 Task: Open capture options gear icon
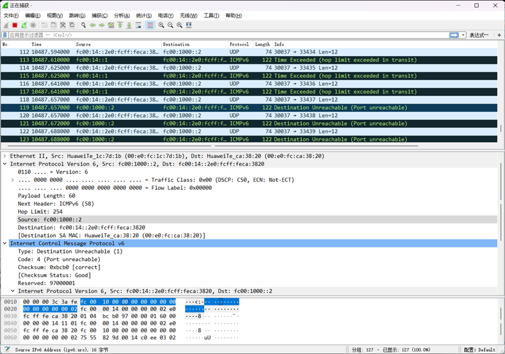pos(33,25)
